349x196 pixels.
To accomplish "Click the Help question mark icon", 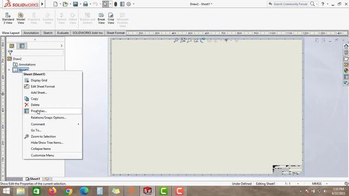I will [322, 4].
